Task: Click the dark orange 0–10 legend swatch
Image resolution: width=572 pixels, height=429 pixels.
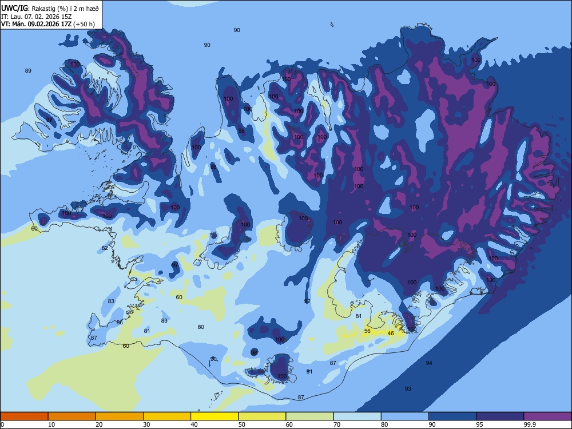Action: [x=24, y=416]
